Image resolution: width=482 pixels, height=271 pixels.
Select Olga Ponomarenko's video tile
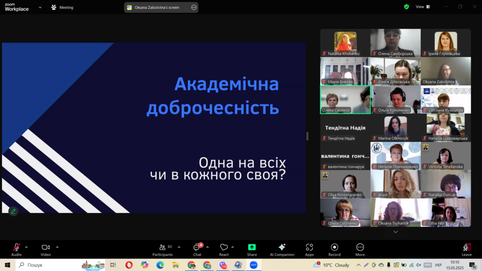click(345, 184)
